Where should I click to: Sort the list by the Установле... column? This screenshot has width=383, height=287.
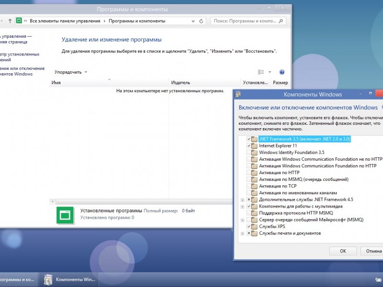coord(256,82)
